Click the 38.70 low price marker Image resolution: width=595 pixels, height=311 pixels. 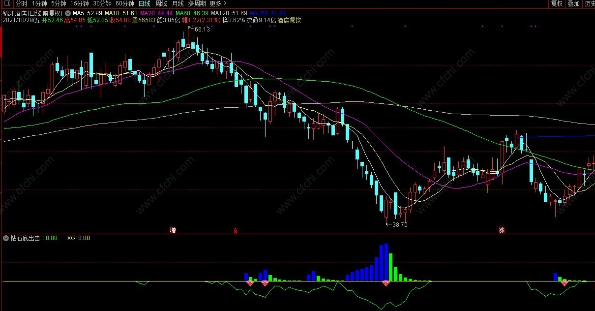pyautogui.click(x=400, y=225)
